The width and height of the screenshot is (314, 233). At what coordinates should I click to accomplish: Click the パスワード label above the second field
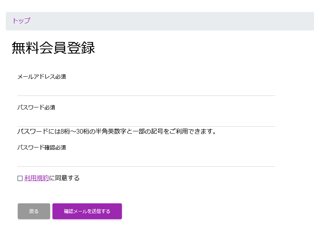(30, 107)
